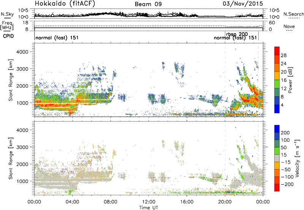Click the 'N.Sky' legend label

click(x=7, y=14)
